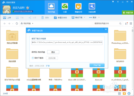
Task: Click the 开始下载 start download button
Action: click(x=97, y=65)
